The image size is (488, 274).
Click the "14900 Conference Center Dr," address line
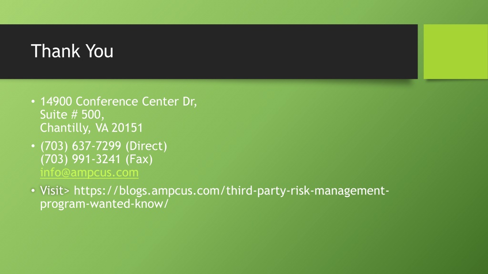[x=119, y=102]
